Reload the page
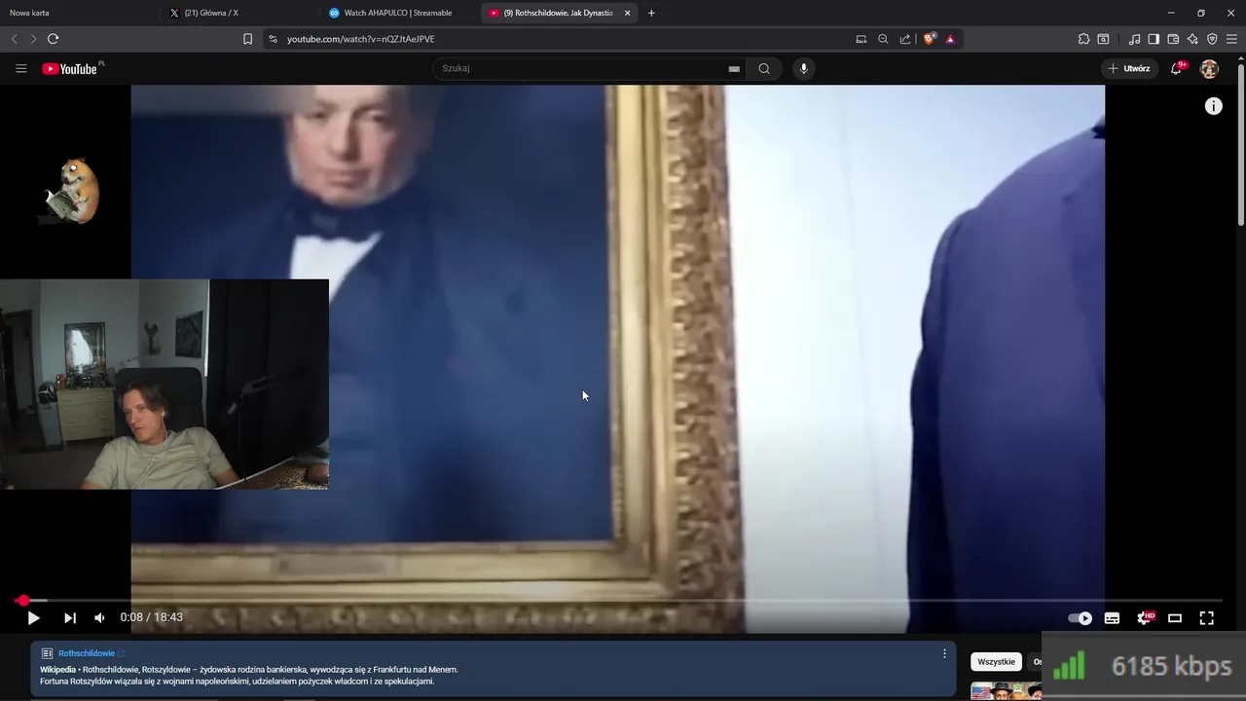This screenshot has height=701, width=1246. [53, 39]
